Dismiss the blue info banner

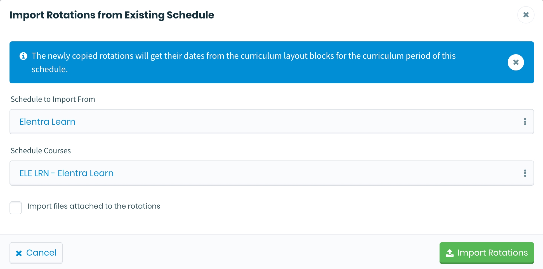tap(516, 62)
